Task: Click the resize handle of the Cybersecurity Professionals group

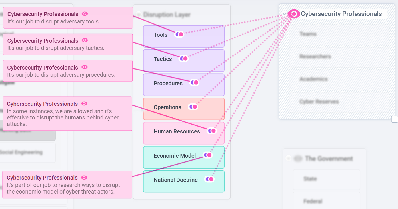Action: [395, 119]
